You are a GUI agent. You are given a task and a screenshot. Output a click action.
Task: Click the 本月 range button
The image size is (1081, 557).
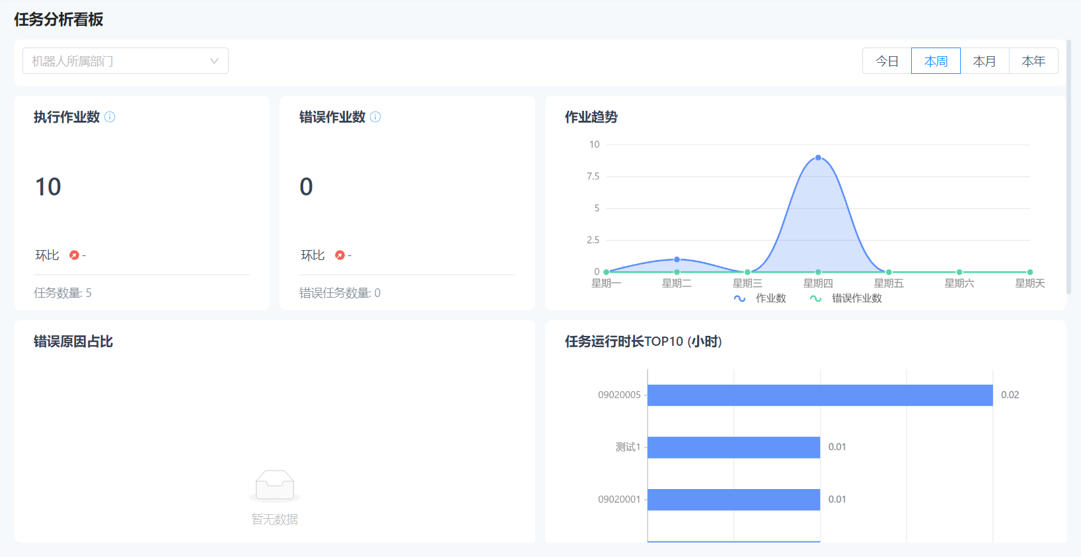985,61
